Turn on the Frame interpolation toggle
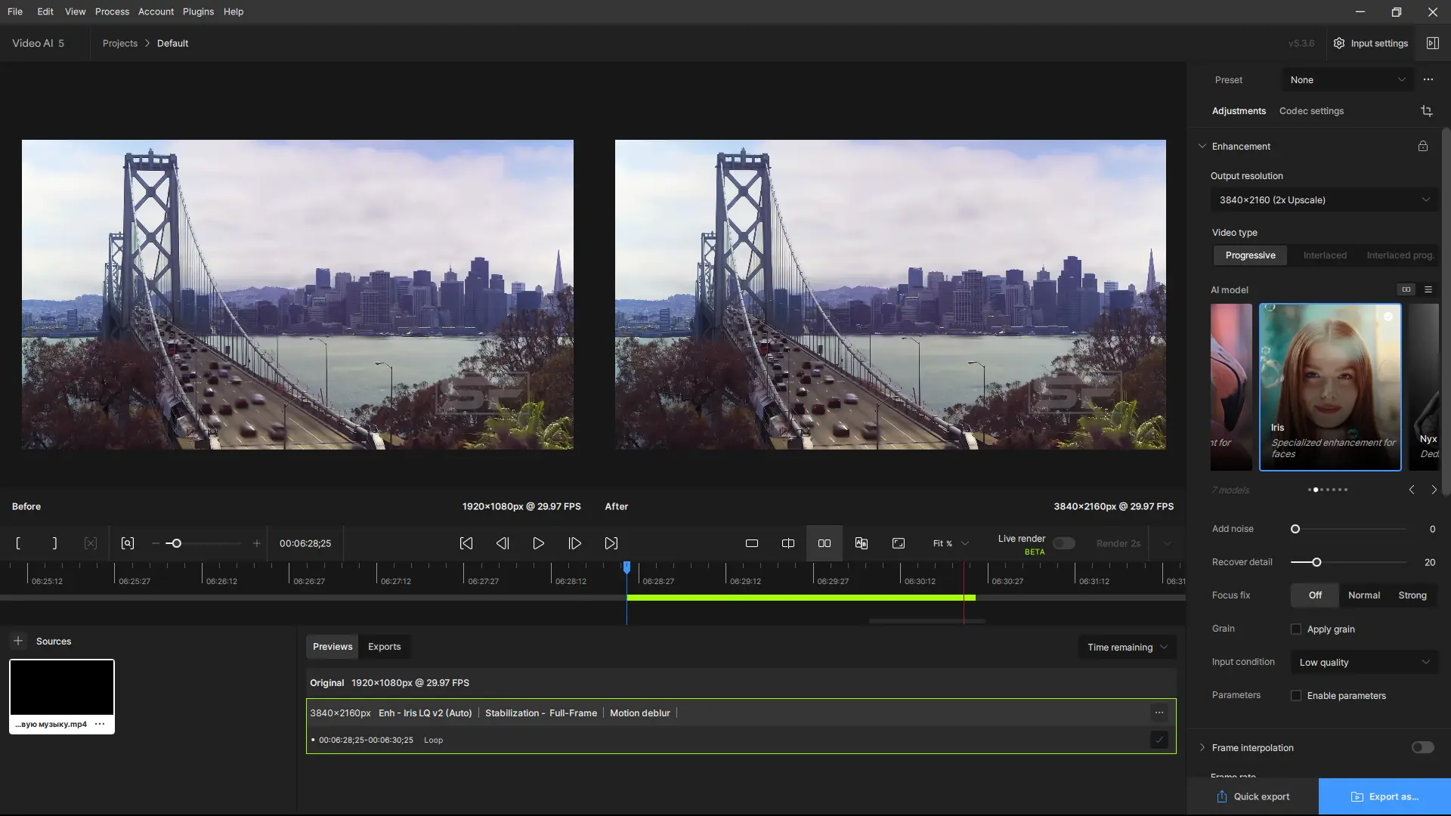Image resolution: width=1451 pixels, height=816 pixels. [x=1422, y=748]
